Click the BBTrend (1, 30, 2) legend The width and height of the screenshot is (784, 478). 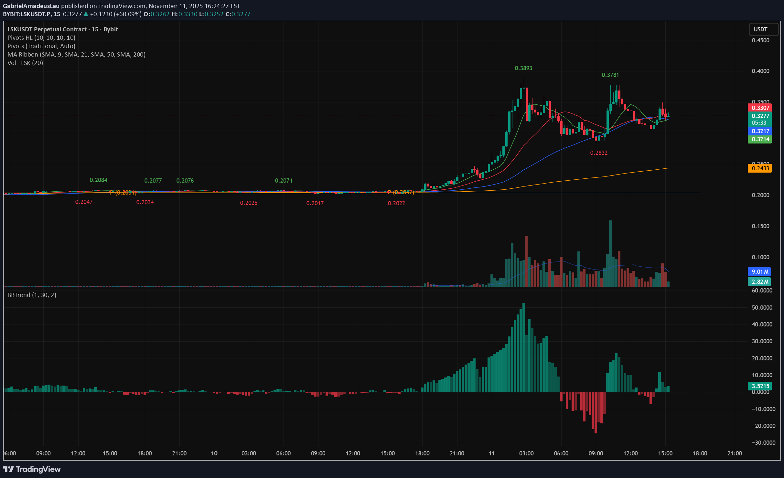(32, 295)
